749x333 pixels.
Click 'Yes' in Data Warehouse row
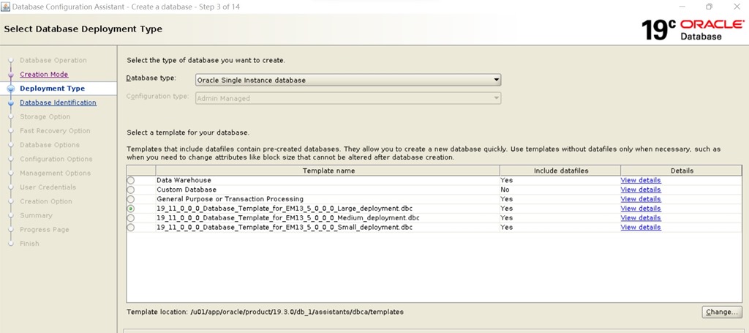point(506,180)
